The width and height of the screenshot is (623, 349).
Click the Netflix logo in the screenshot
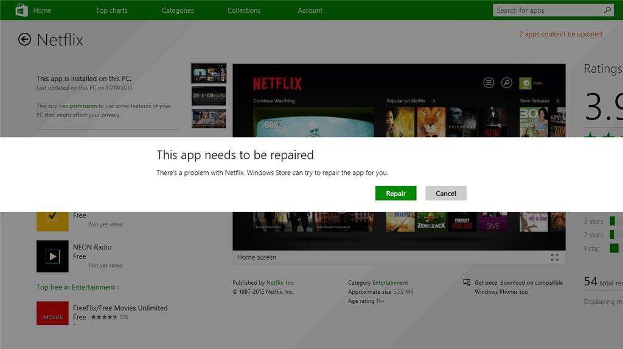click(x=277, y=84)
